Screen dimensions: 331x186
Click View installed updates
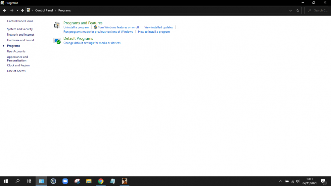tap(159, 27)
